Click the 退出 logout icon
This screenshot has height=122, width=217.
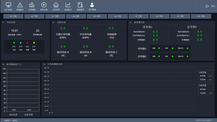point(207,6)
